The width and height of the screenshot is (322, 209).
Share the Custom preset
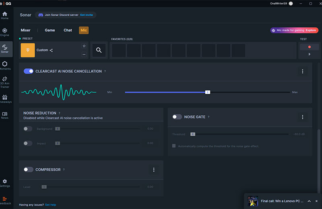point(51,50)
